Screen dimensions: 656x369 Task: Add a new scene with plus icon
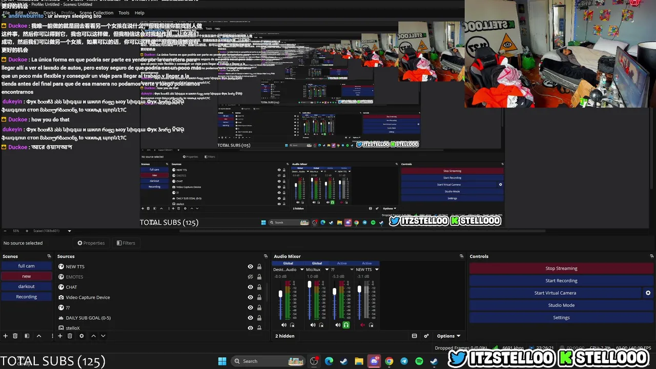tap(6, 336)
